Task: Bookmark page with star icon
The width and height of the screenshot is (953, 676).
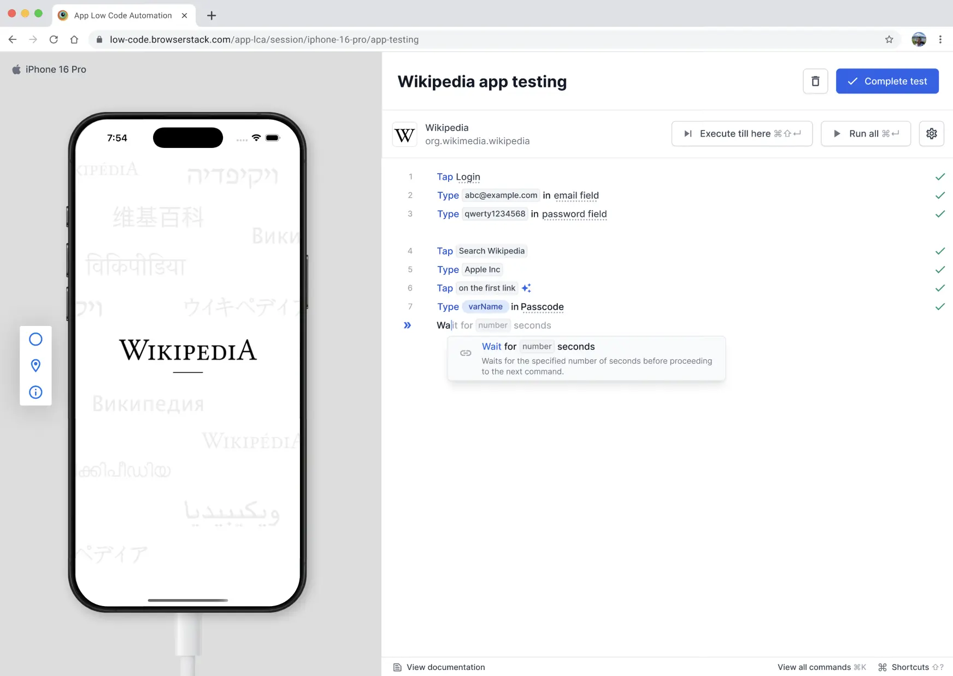Action: pyautogui.click(x=889, y=39)
